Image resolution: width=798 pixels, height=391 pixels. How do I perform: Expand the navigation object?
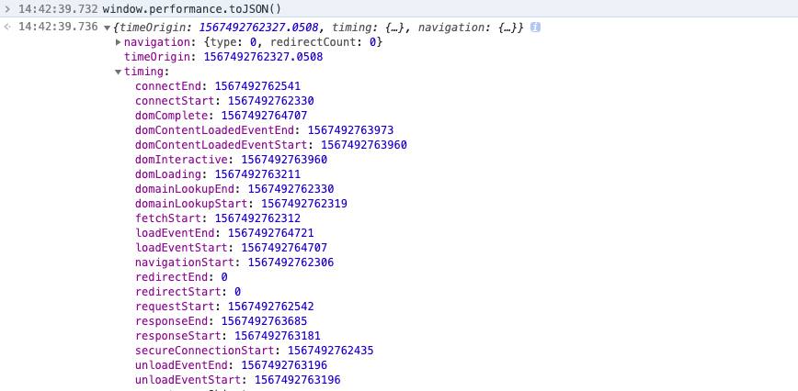[118, 42]
